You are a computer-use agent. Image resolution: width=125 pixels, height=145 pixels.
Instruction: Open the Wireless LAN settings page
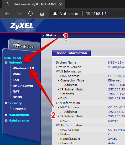coord(23,68)
